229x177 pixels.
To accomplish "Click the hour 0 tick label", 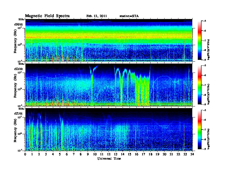I will 25,154.
